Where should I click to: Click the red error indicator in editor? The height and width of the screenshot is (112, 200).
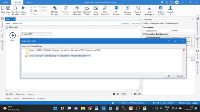coord(183,50)
